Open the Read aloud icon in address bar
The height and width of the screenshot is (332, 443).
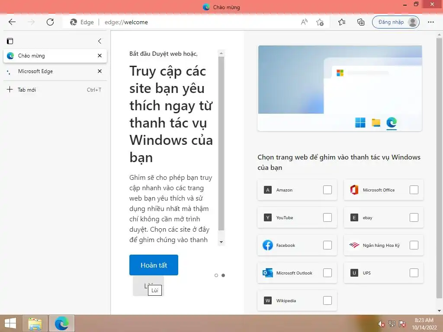coord(304,22)
